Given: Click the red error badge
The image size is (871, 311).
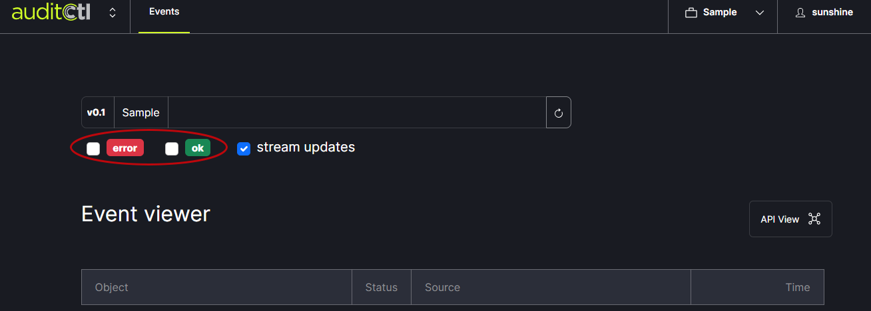Looking at the screenshot, I should point(125,148).
